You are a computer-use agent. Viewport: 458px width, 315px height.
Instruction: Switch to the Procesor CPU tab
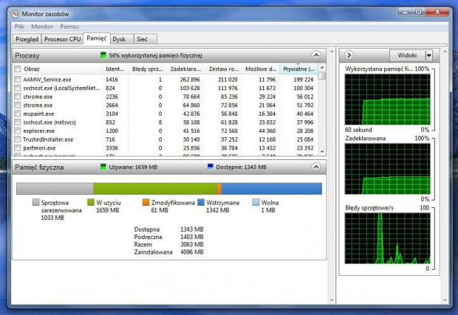(x=62, y=39)
